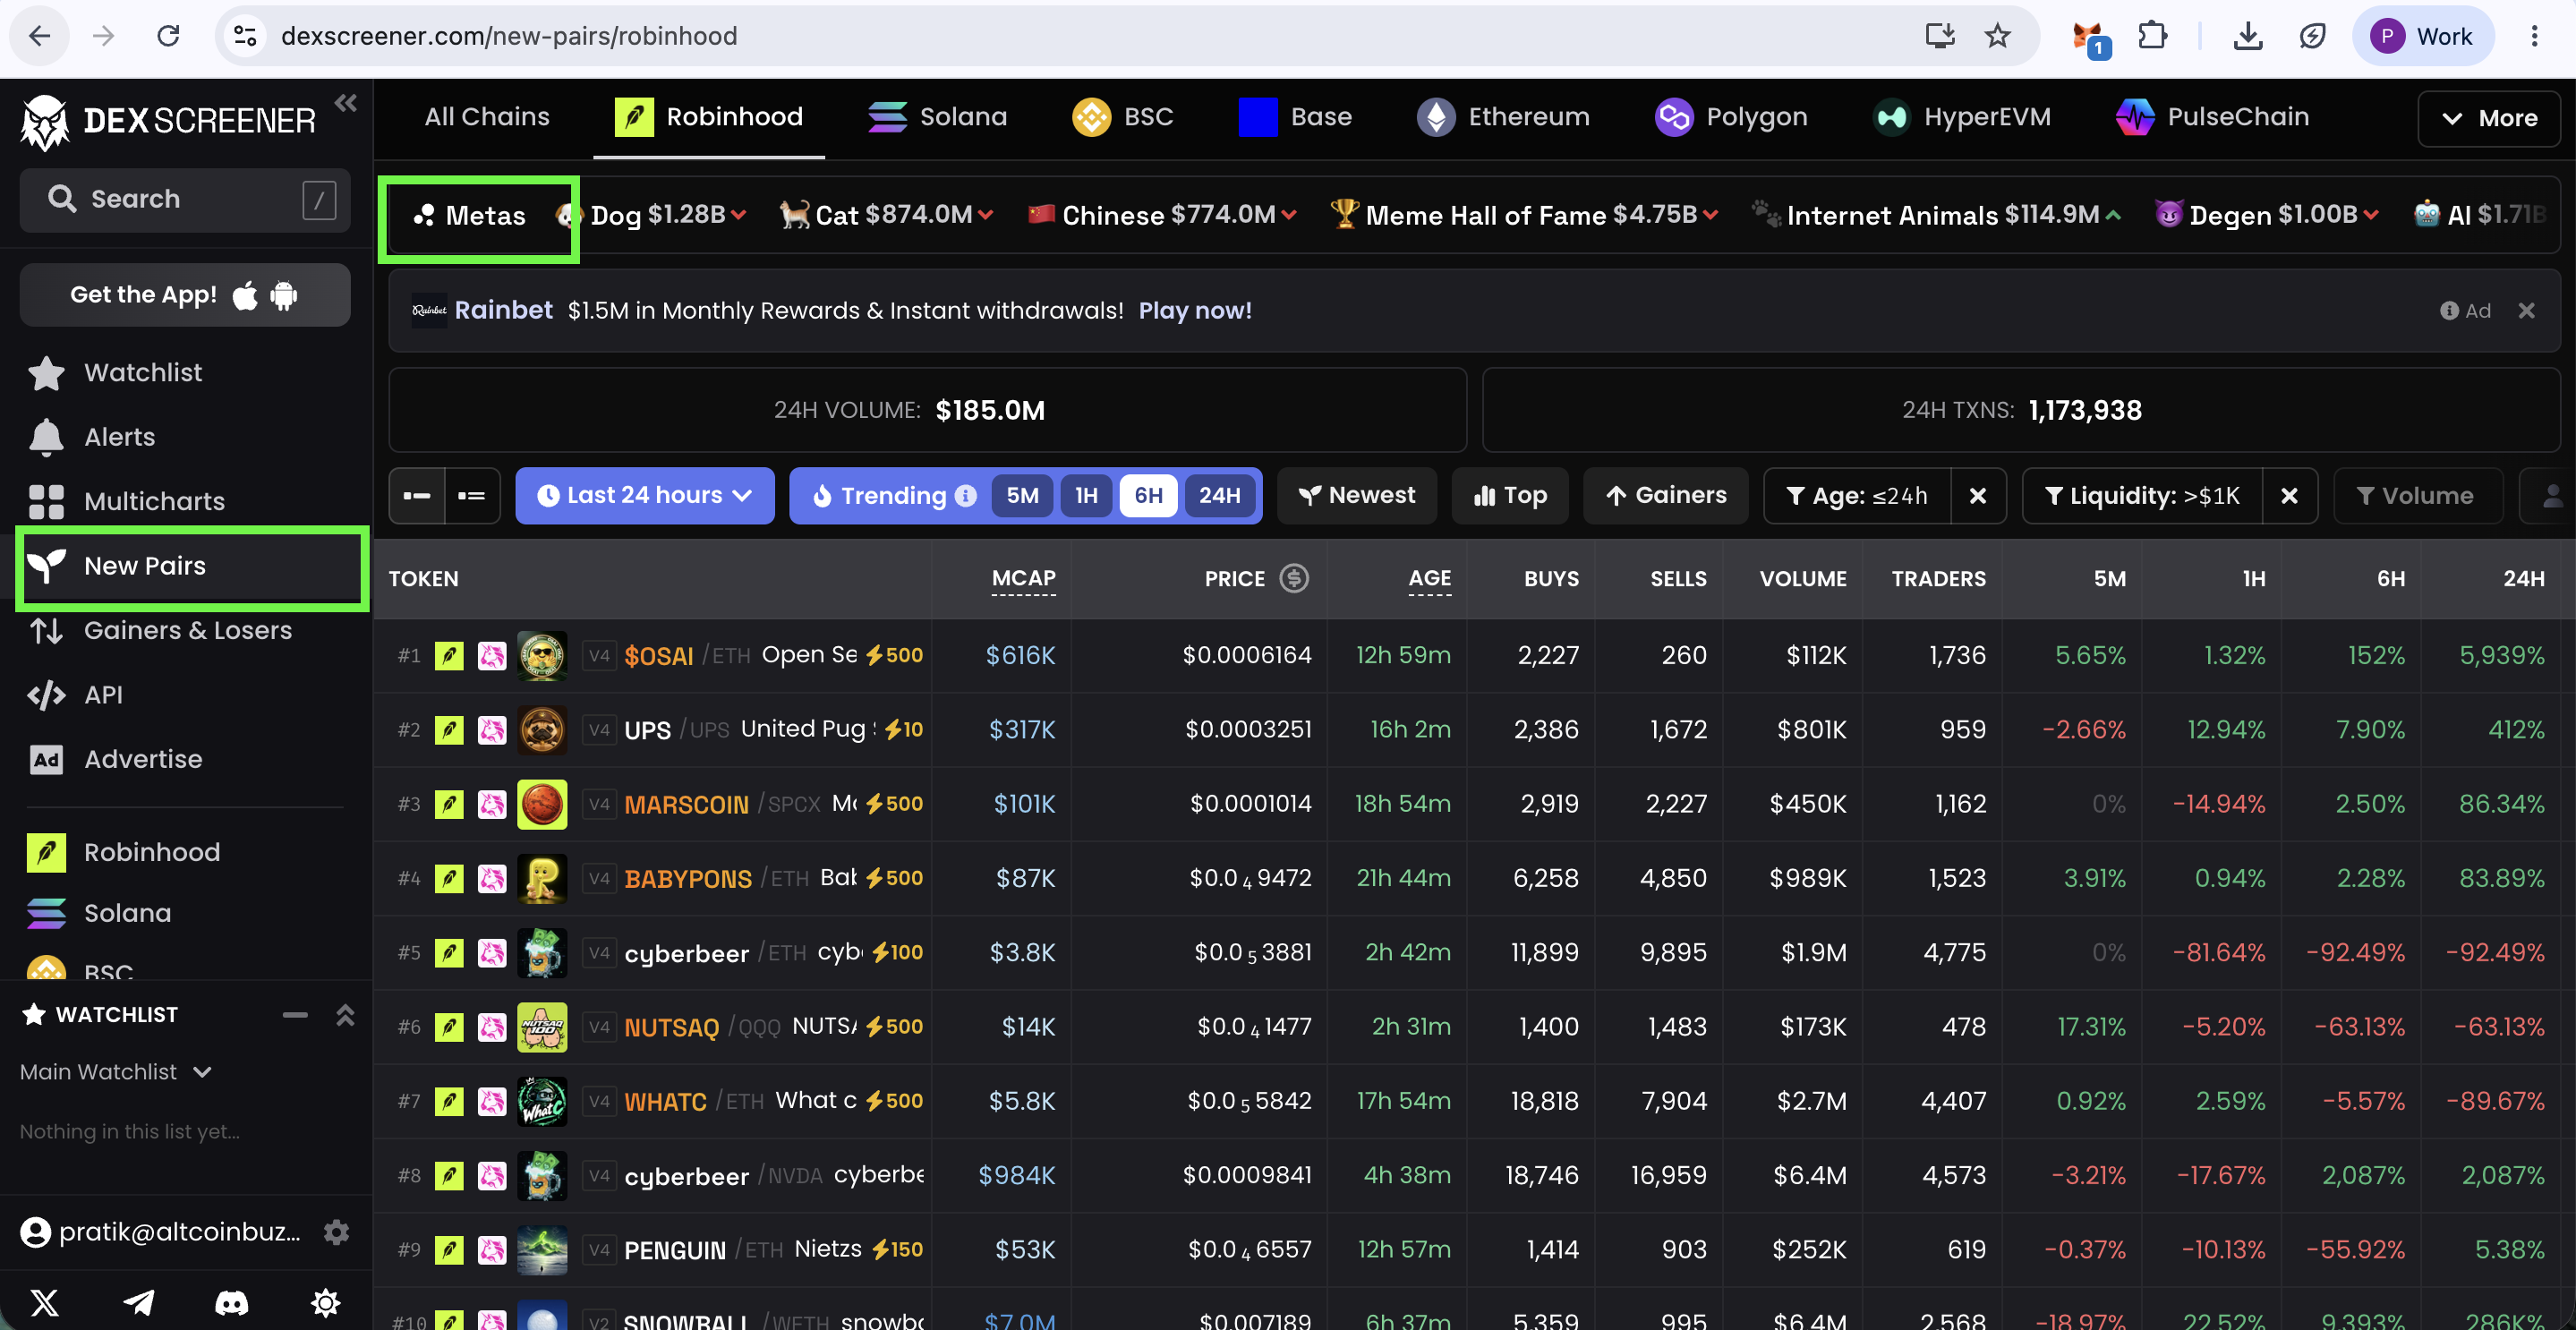Expand the More chains dropdown

click(2488, 118)
